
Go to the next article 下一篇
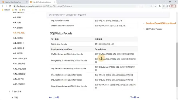coord(135,97)
